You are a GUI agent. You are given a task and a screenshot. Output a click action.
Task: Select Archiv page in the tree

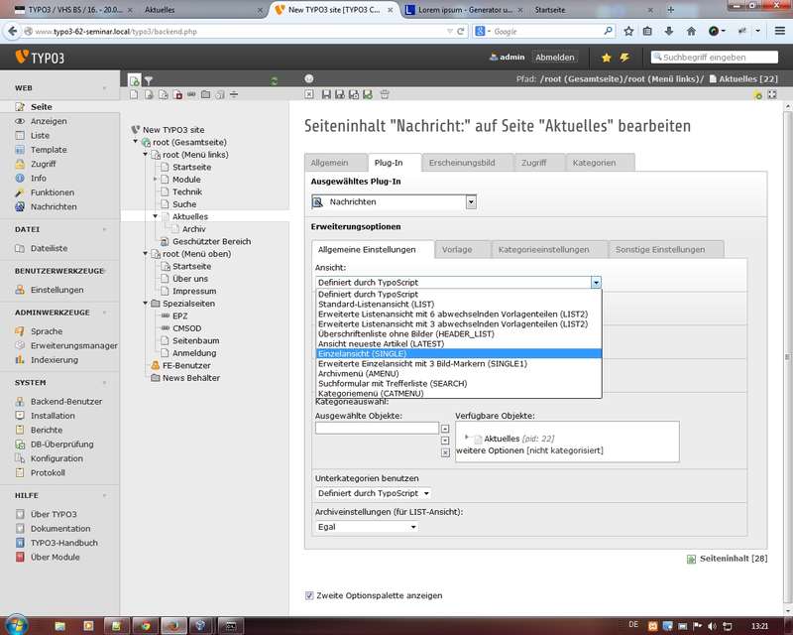pos(193,229)
